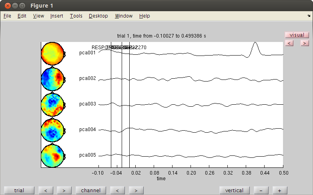Screen dimensions: 313x195
Task: Go to next trial with right arrow
Action: click(x=64, y=191)
